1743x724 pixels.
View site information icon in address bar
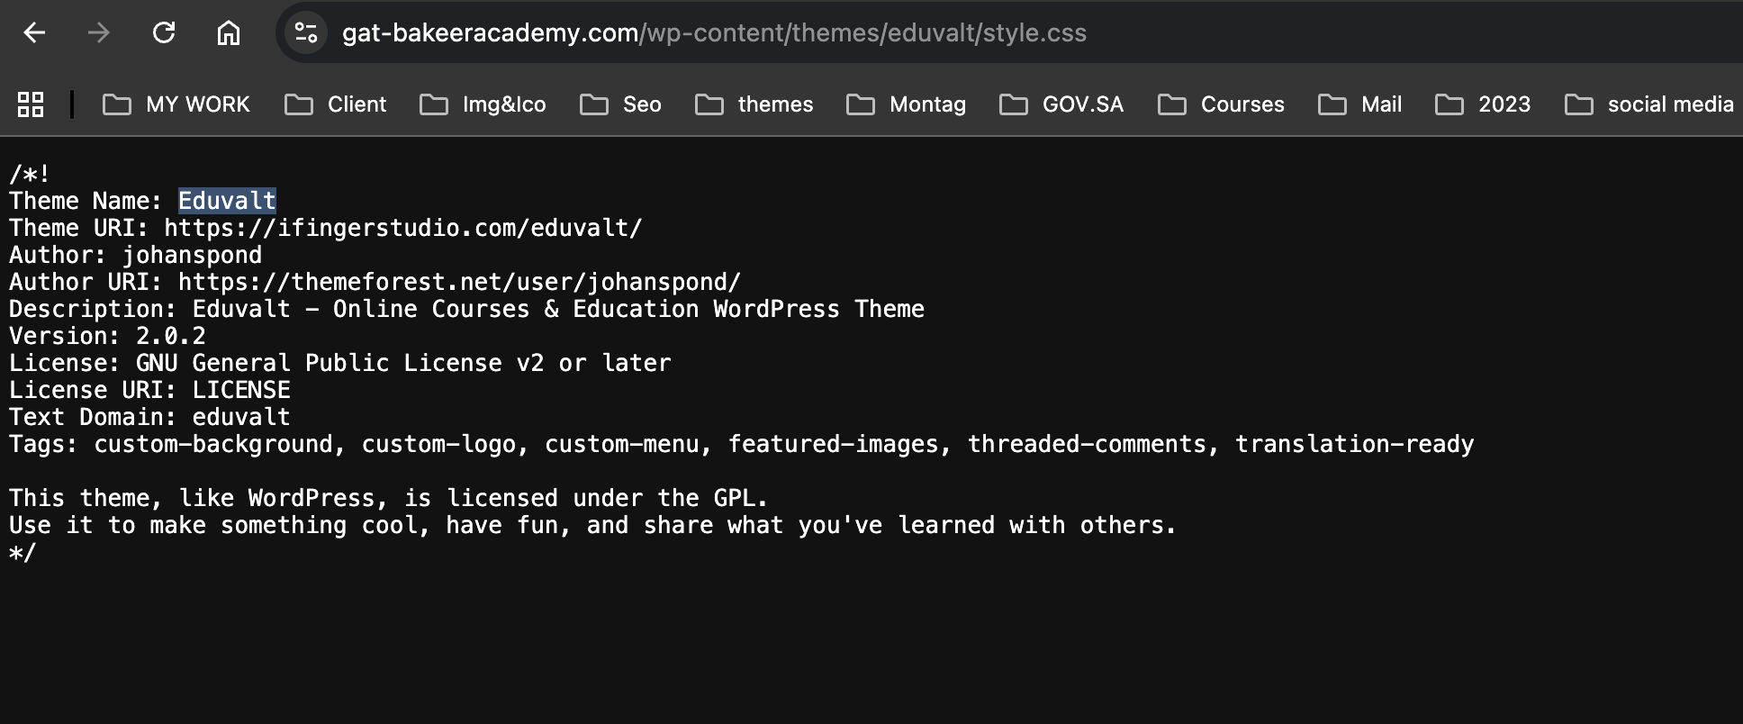tap(306, 33)
